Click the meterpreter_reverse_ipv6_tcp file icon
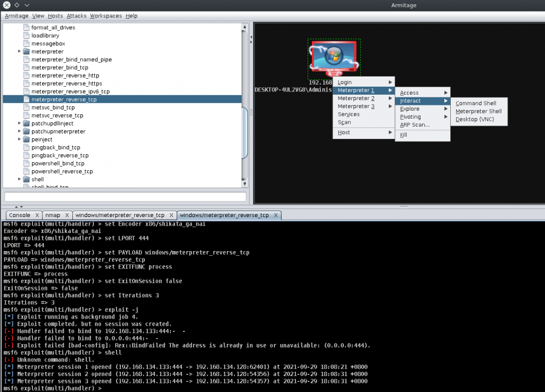The height and width of the screenshot is (392, 545). [27, 91]
